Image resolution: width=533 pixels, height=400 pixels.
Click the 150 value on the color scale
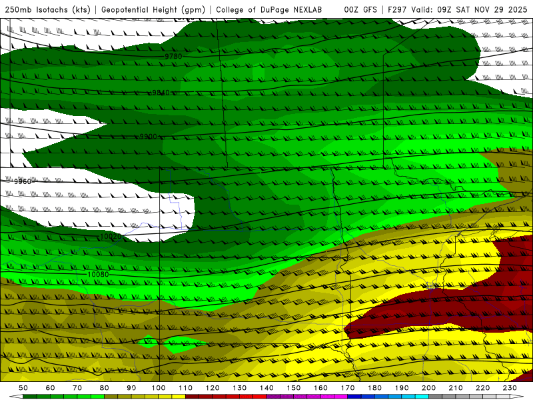click(x=294, y=388)
